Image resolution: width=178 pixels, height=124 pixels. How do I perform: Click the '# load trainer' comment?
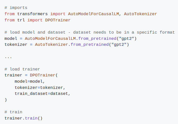[22, 69]
